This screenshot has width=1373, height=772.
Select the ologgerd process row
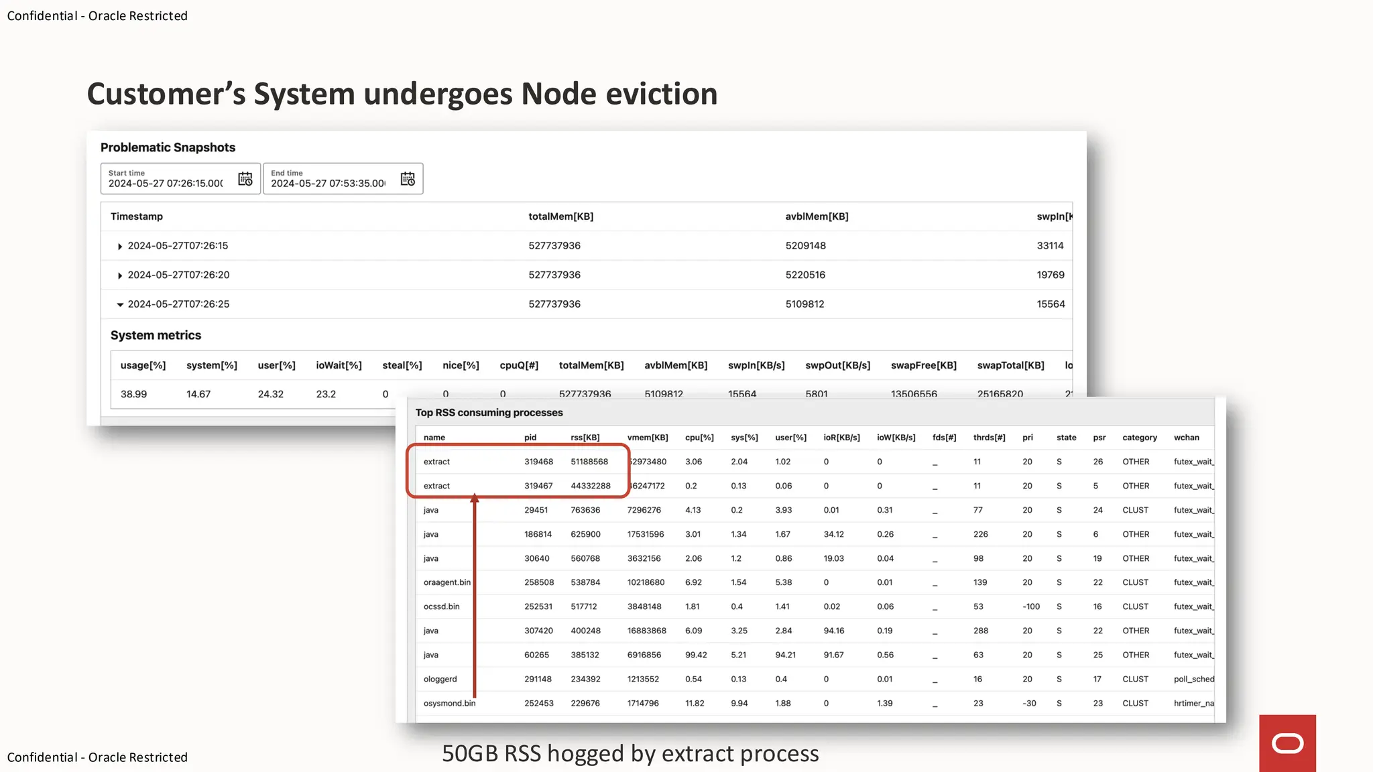coord(815,679)
